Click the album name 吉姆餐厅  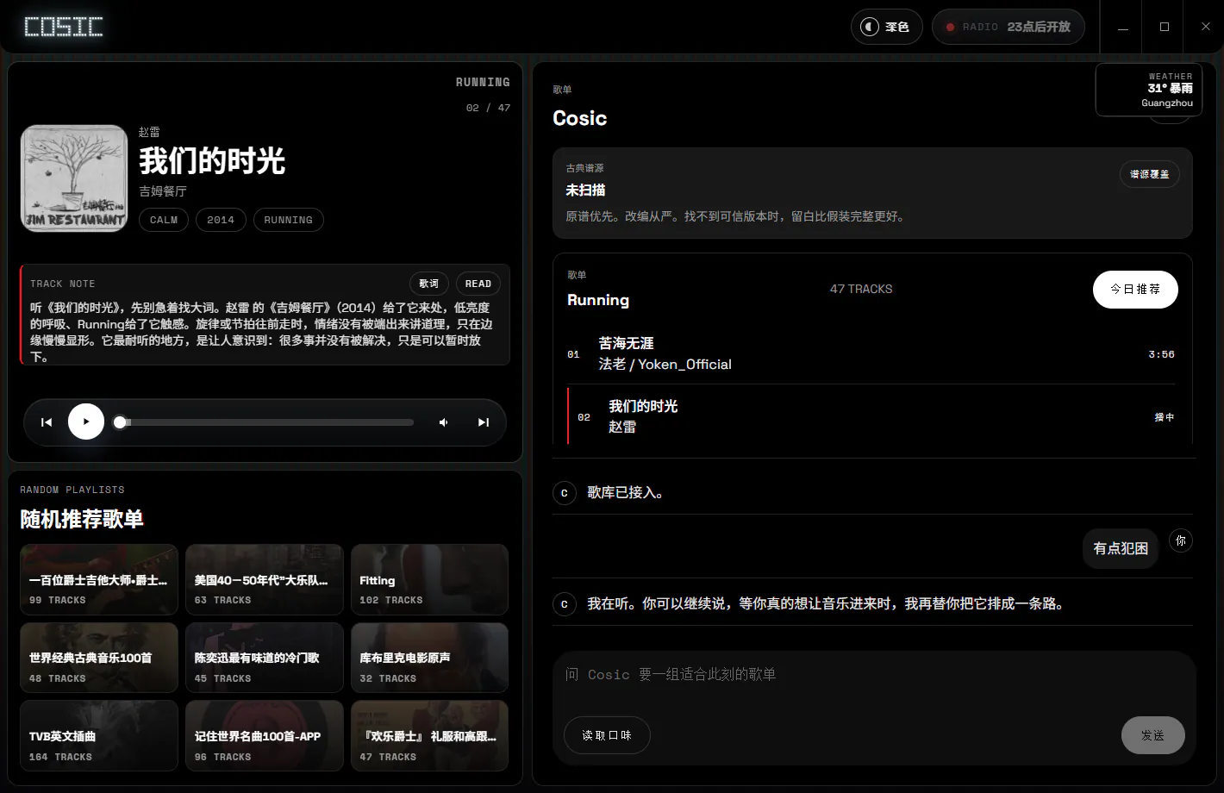[x=163, y=191]
